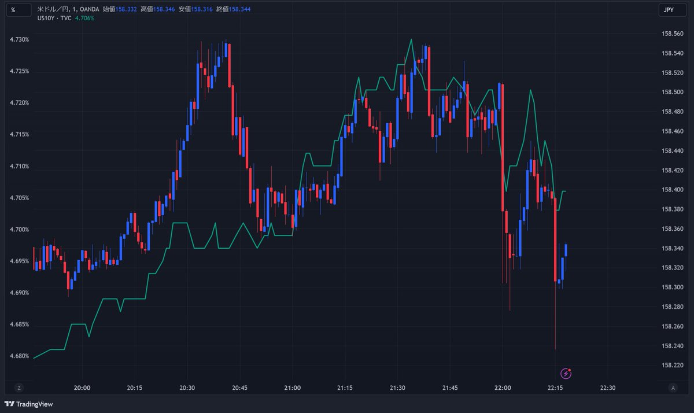Toggle the US10Y yield line visibility
The width and height of the screenshot is (694, 413).
[54, 18]
